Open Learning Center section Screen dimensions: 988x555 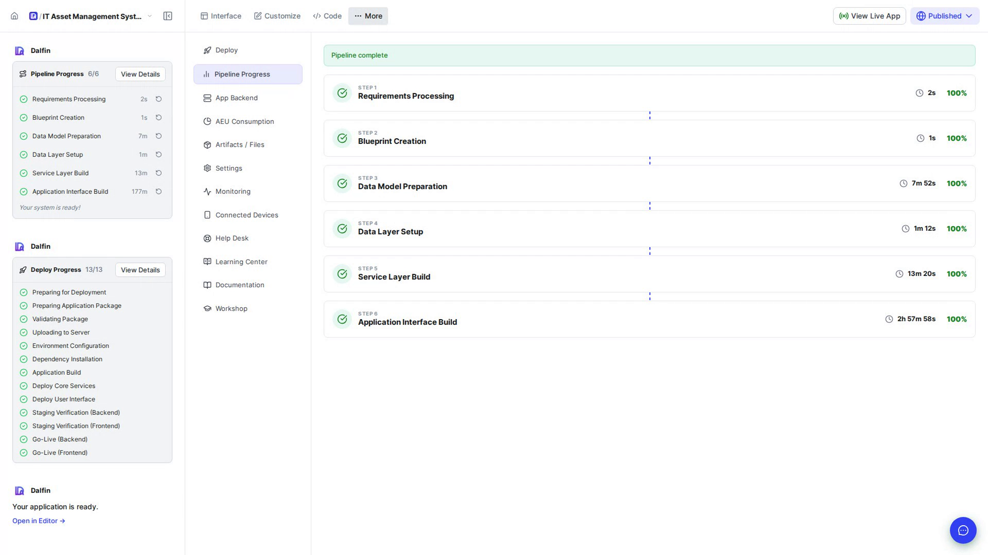(248, 262)
